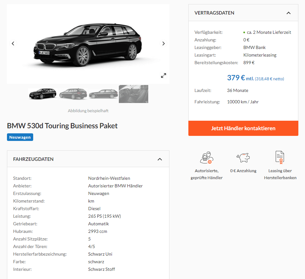Collapse the Vertragsdaten panel
This screenshot has width=305, height=279.
pyautogui.click(x=288, y=13)
